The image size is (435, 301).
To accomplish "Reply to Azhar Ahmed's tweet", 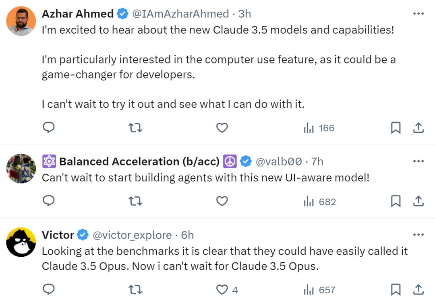I will (x=49, y=128).
